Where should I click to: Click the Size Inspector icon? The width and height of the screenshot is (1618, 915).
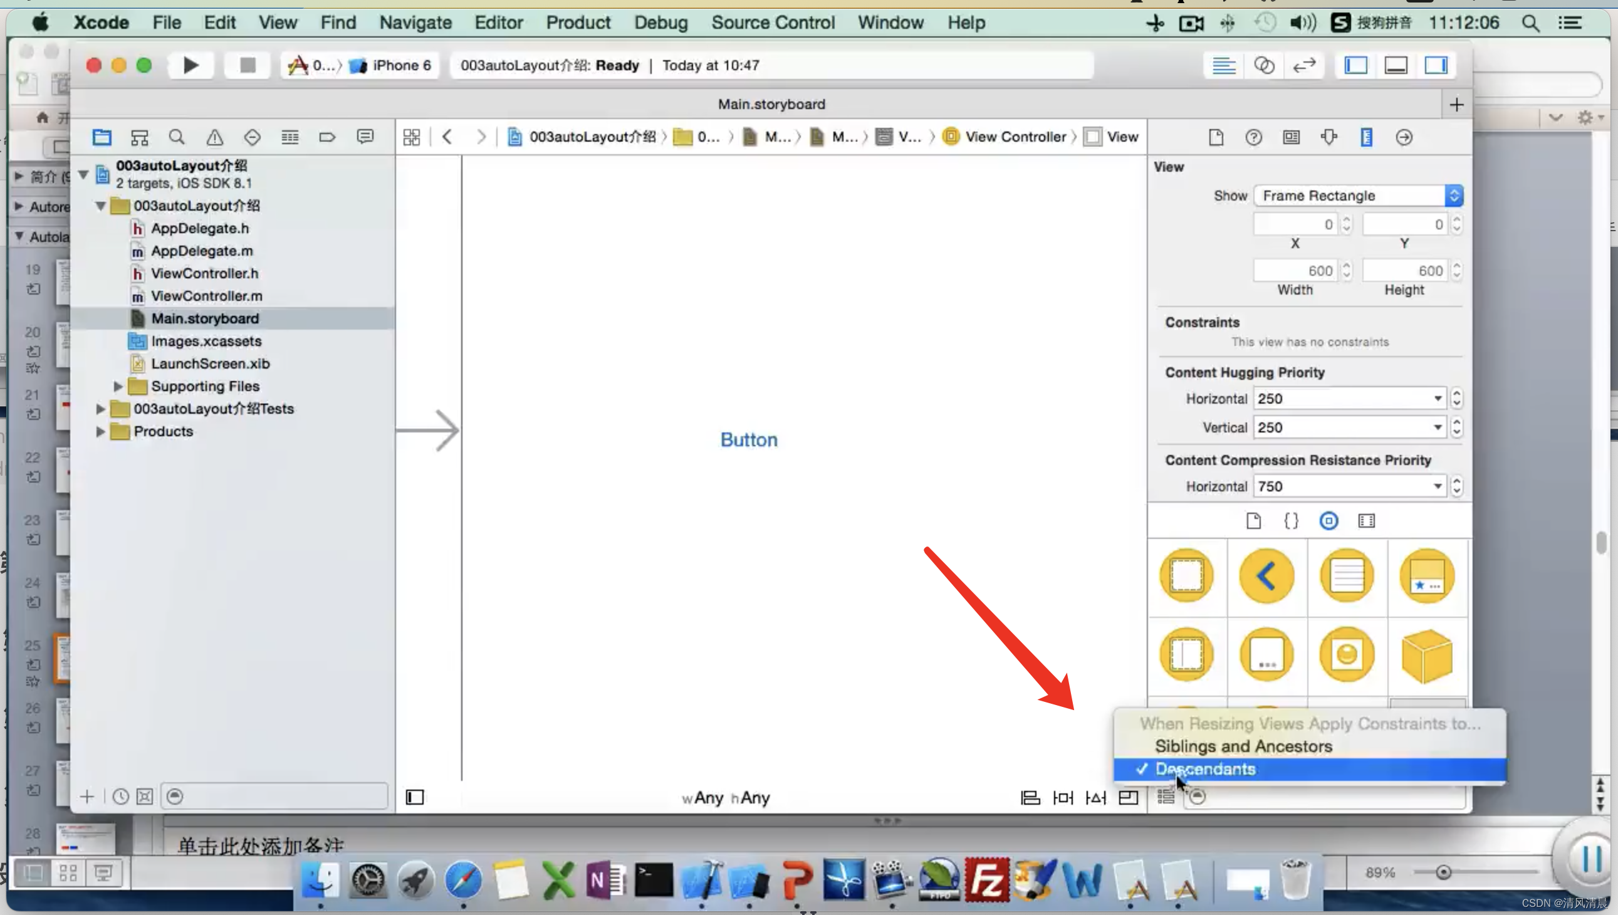[1365, 135]
